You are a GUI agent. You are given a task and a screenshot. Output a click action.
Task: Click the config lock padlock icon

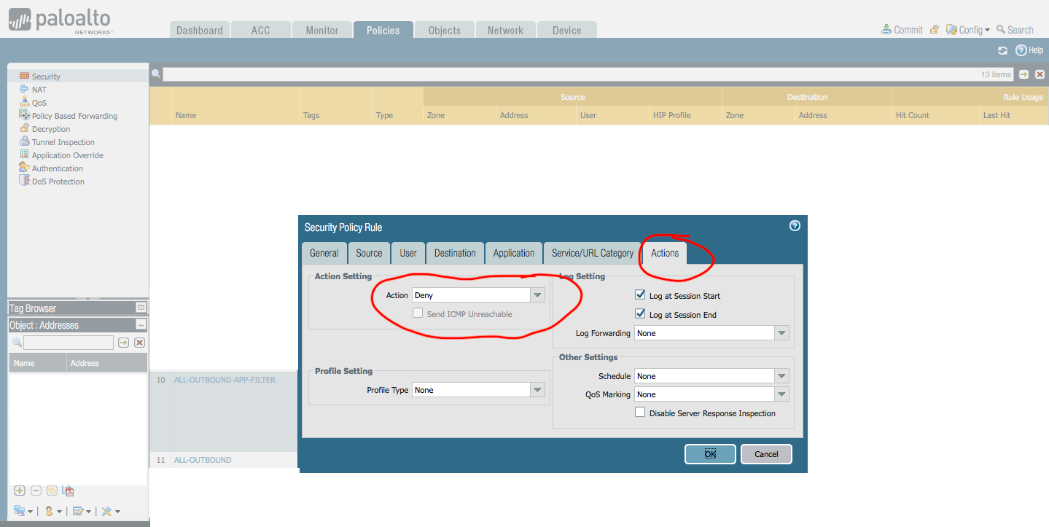(934, 30)
